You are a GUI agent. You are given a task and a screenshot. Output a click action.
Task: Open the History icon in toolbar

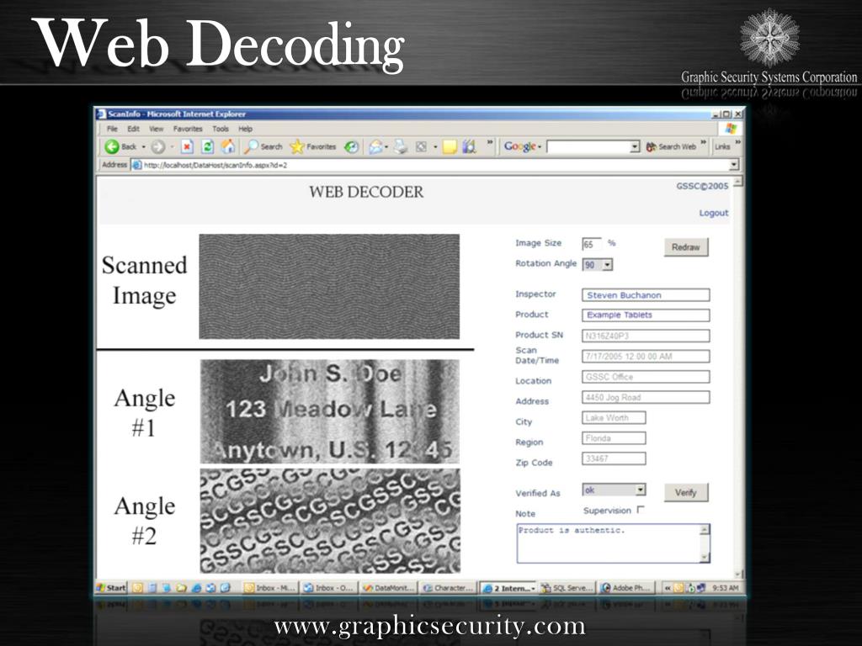(x=351, y=146)
